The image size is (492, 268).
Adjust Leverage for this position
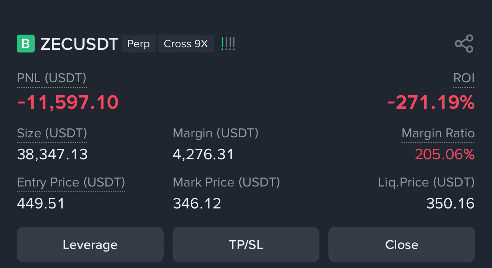90,245
